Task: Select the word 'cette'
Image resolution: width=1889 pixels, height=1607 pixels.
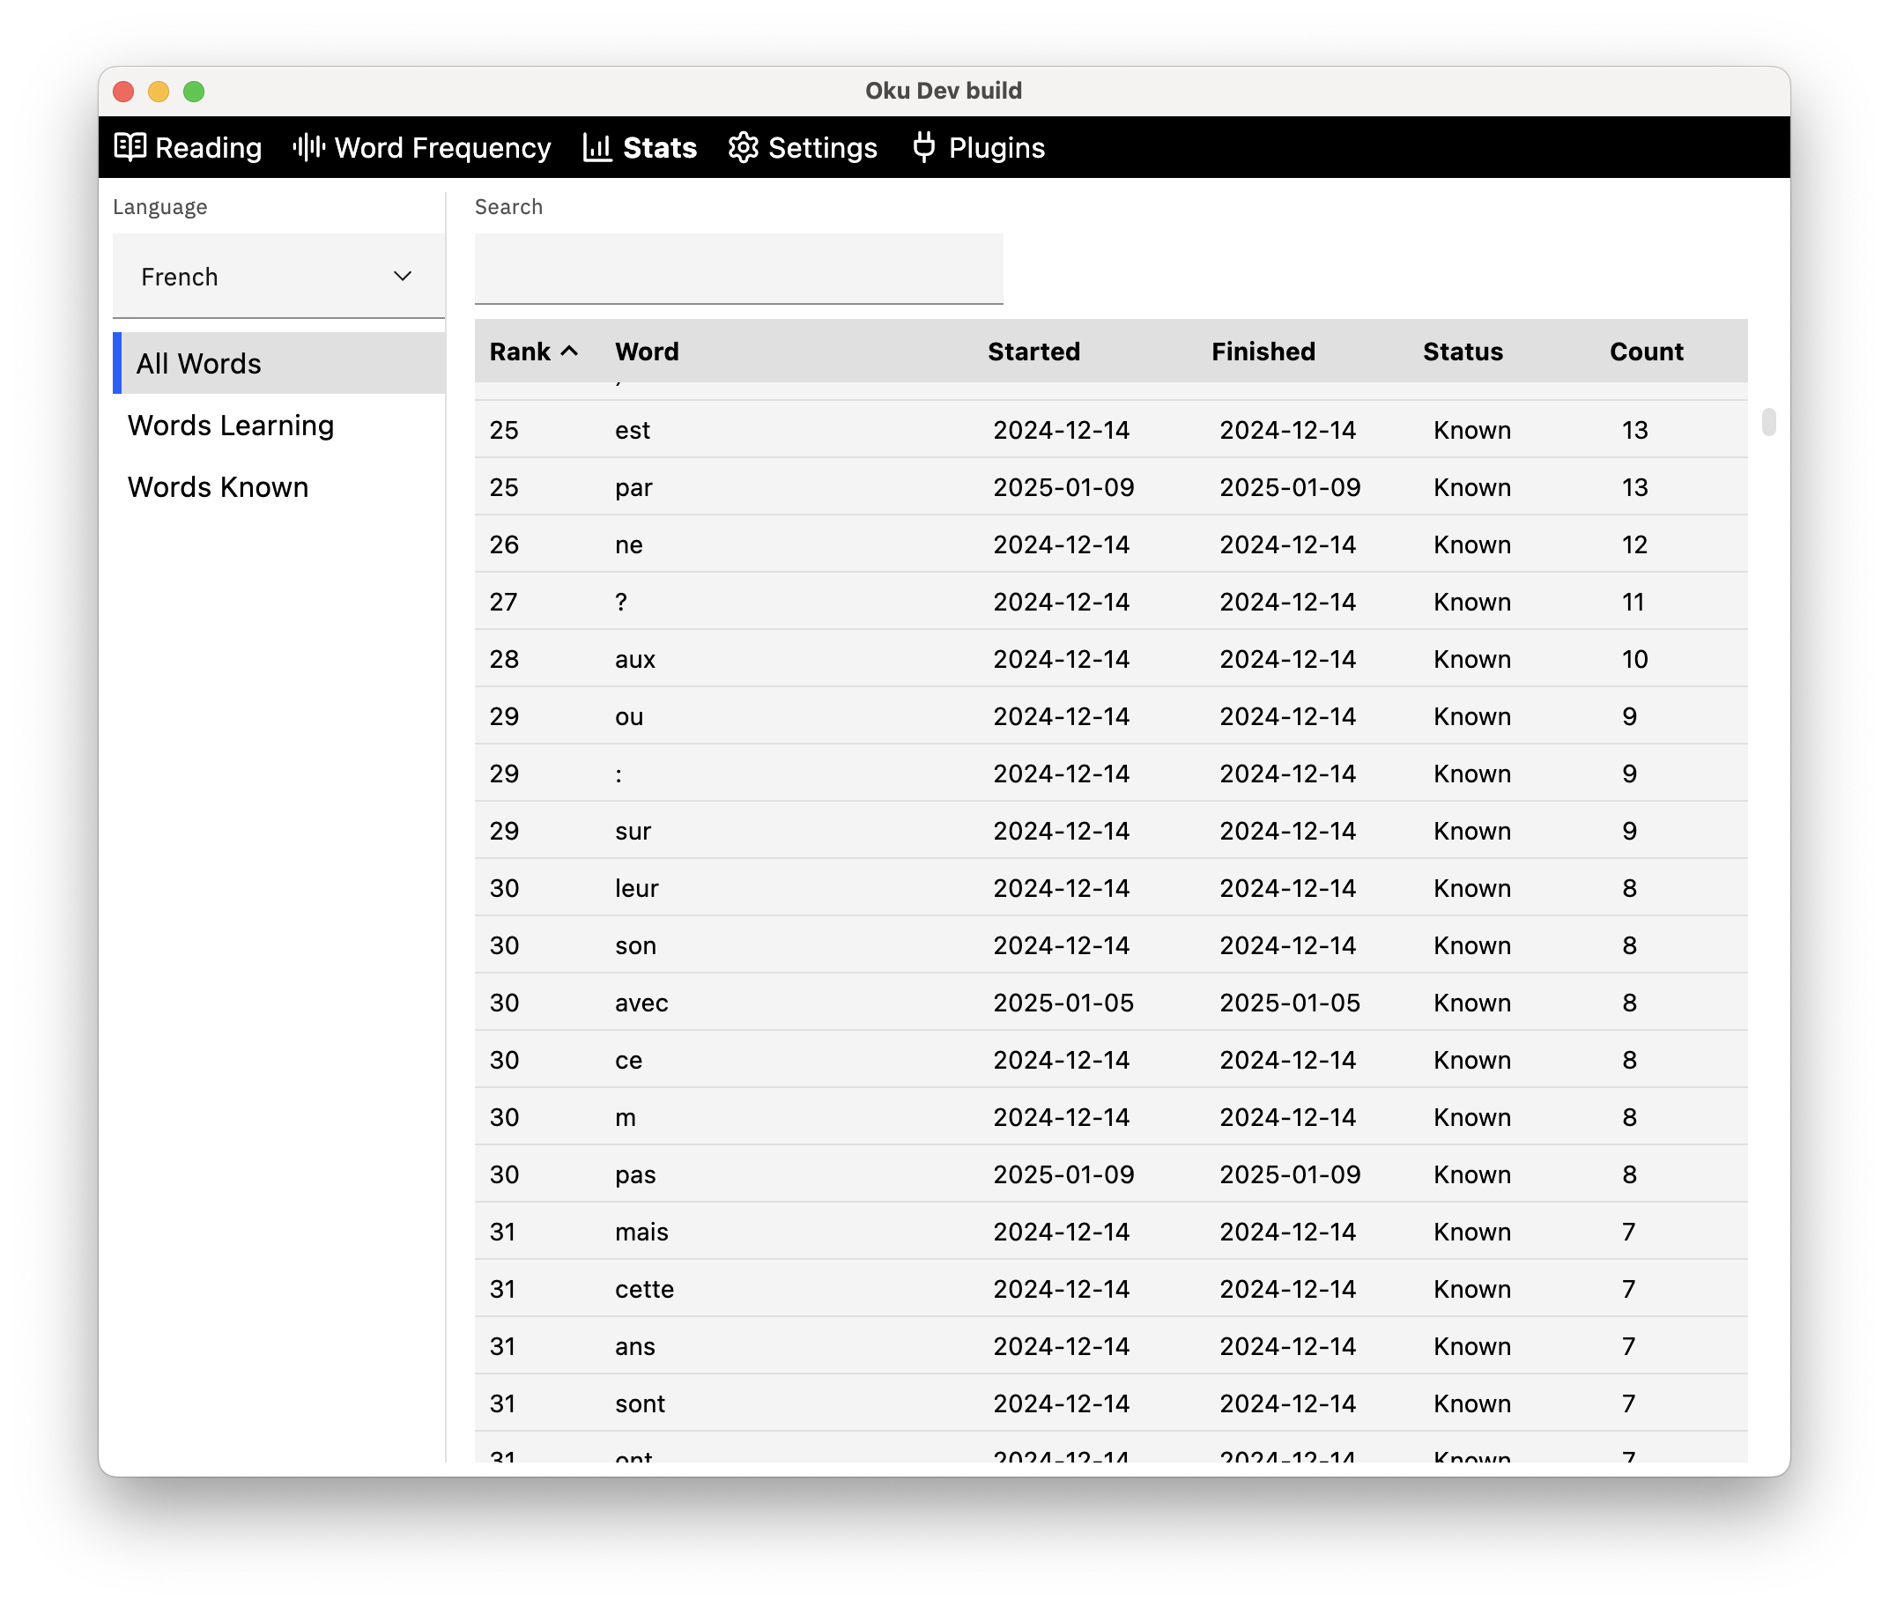Action: (644, 1290)
